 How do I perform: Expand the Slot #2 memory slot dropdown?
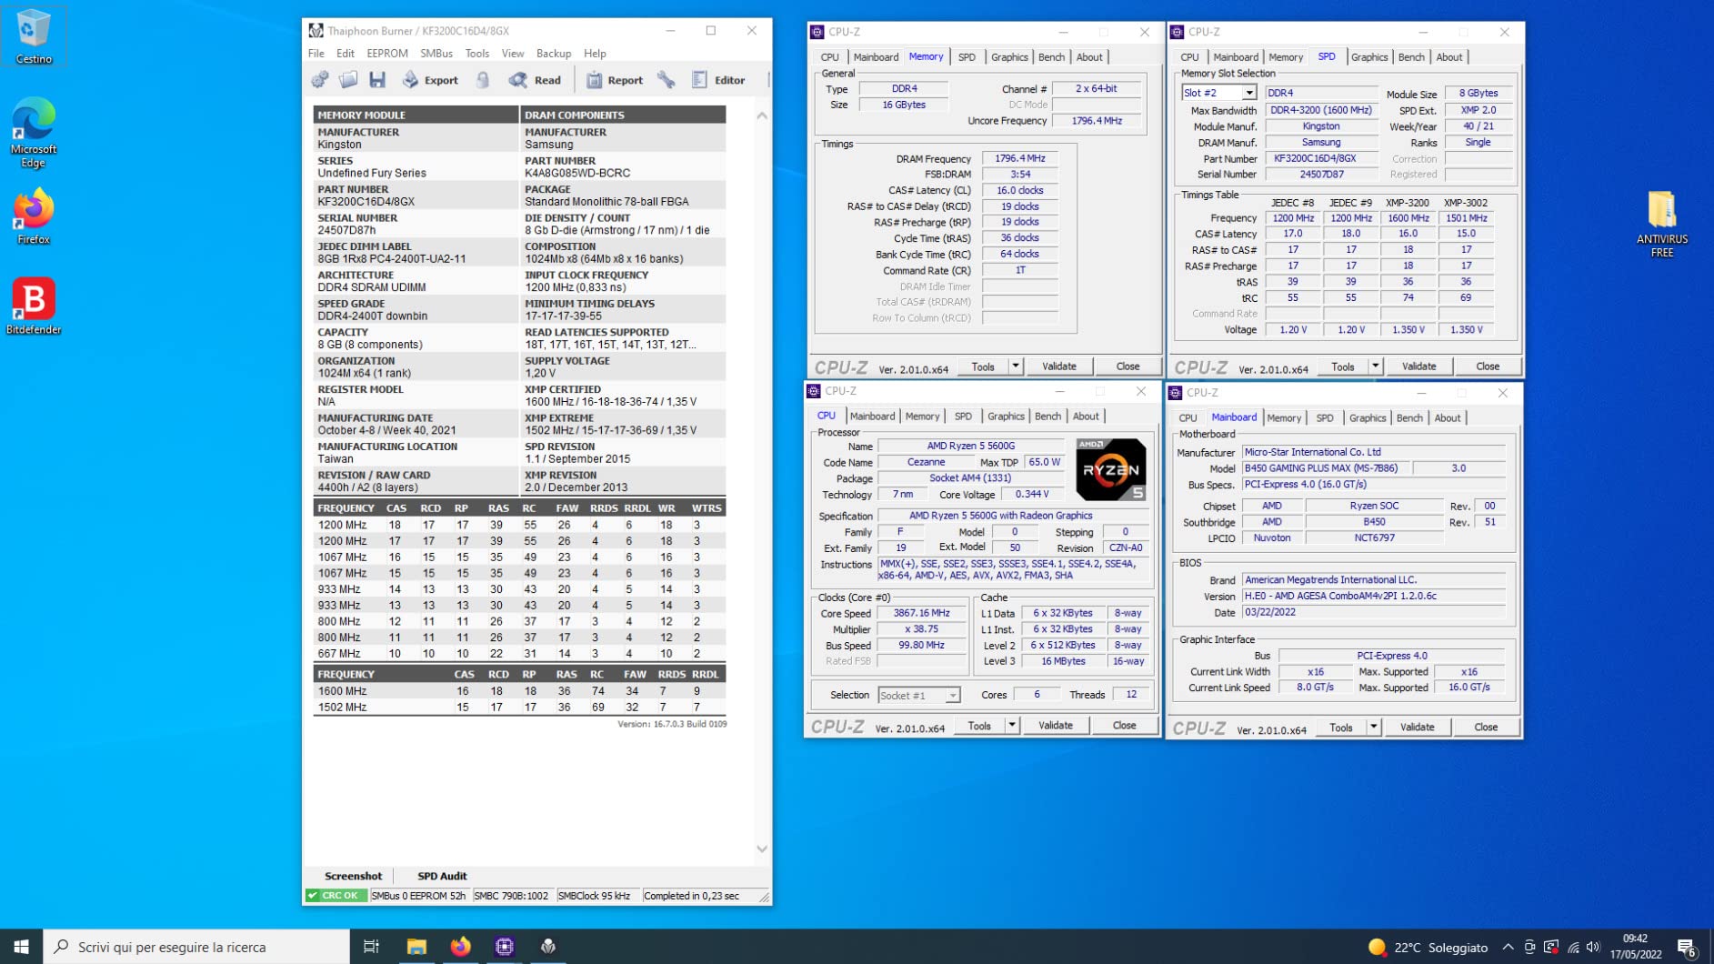[1248, 93]
